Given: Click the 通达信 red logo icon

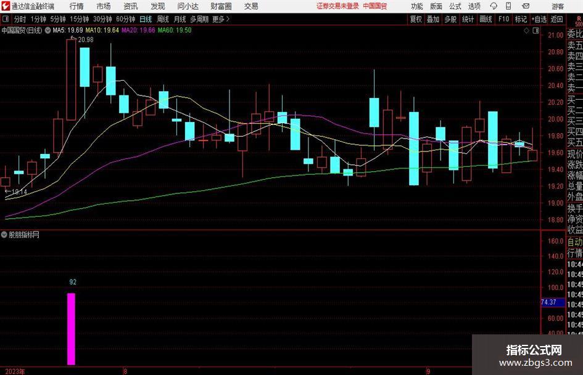Looking at the screenshot, I should pos(6,6).
